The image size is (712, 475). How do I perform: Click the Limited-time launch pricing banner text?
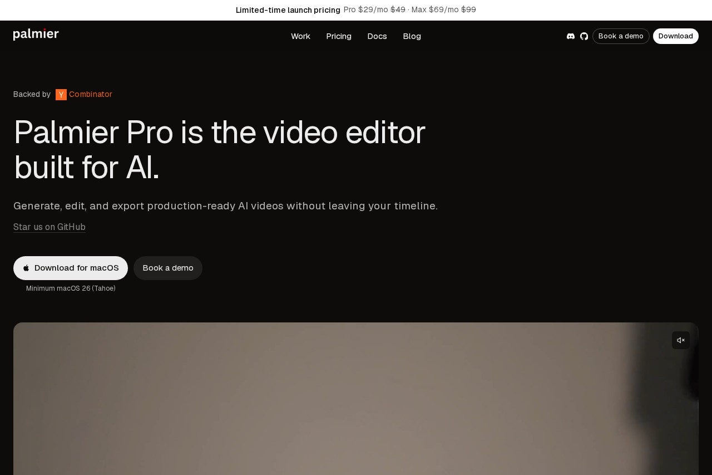[x=288, y=10]
